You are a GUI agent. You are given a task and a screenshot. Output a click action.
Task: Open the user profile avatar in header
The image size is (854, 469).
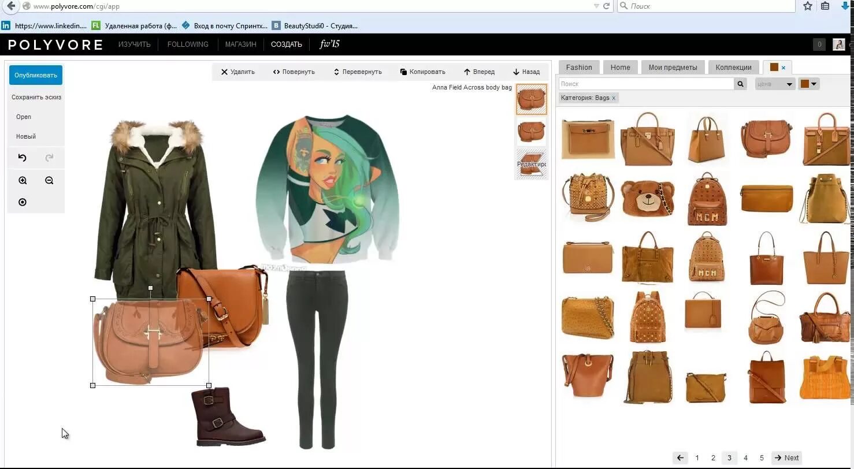(x=838, y=44)
